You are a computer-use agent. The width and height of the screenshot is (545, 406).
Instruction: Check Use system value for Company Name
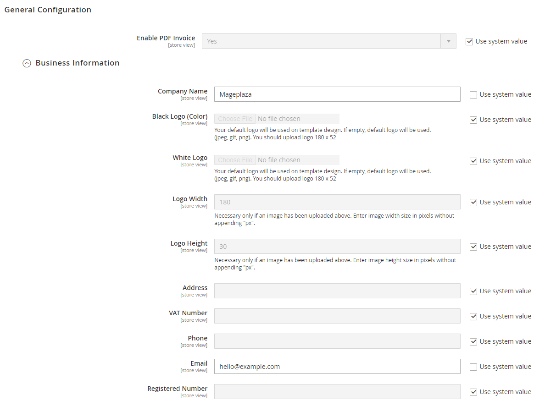point(473,95)
